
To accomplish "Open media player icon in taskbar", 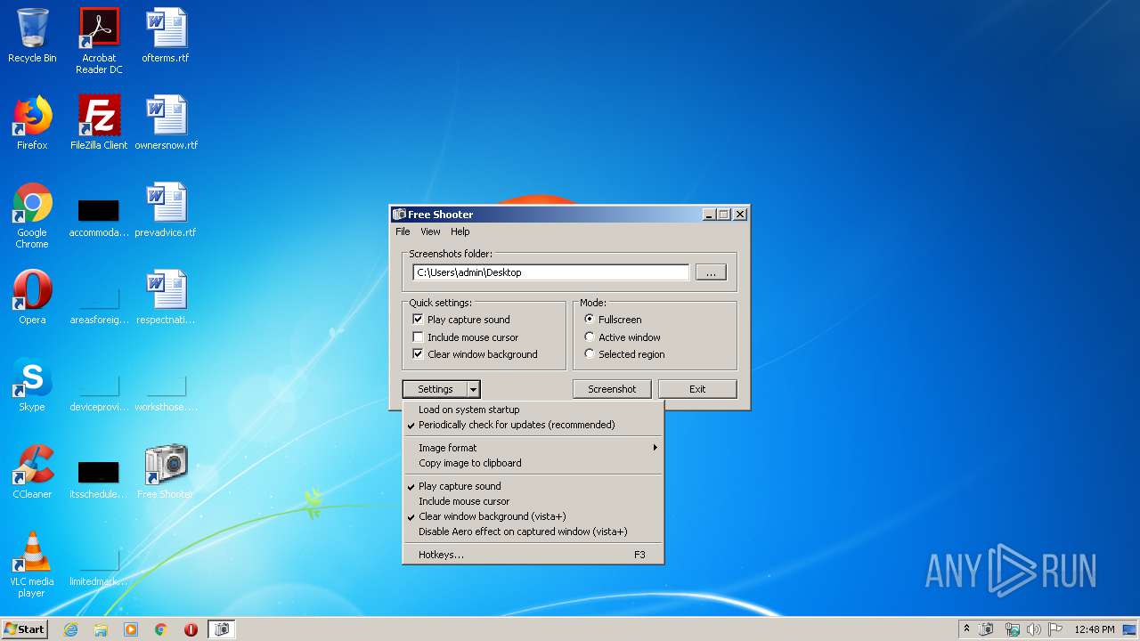I will [x=131, y=629].
